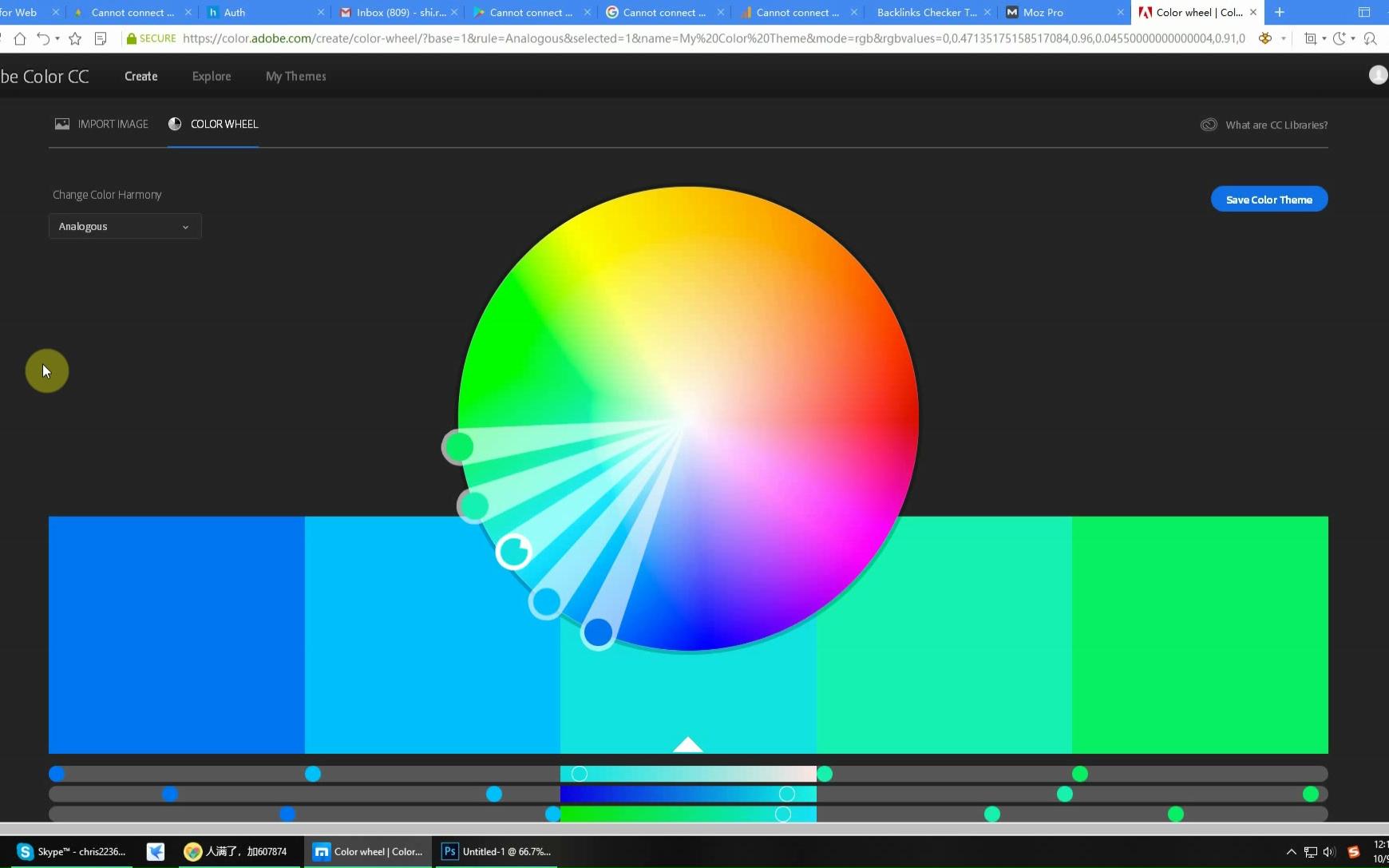Click the SECURE padlock in the address bar
Image resolution: width=1389 pixels, height=868 pixels.
click(x=133, y=38)
